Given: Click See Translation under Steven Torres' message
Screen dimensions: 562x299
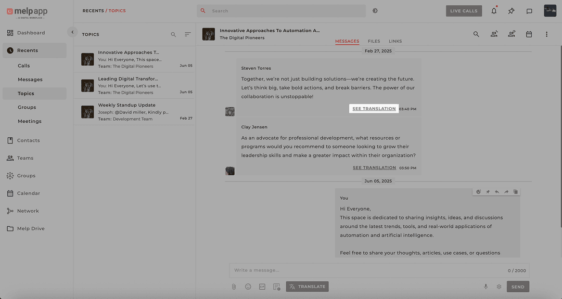Looking at the screenshot, I should click(x=374, y=109).
